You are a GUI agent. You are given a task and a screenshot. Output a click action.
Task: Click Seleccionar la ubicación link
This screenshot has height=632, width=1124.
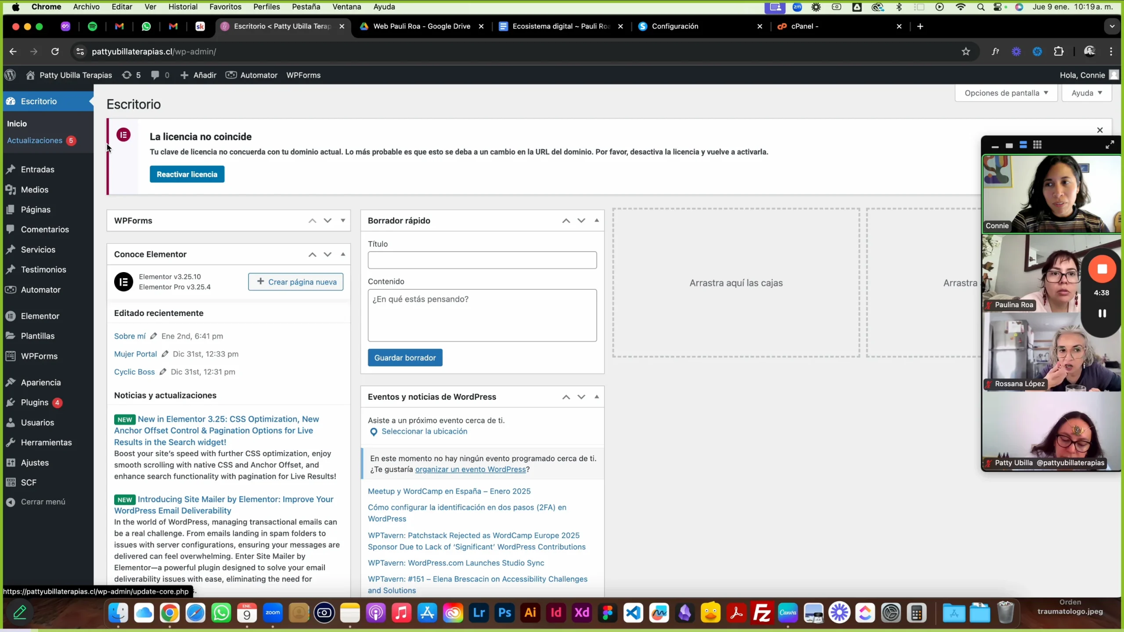tap(424, 431)
